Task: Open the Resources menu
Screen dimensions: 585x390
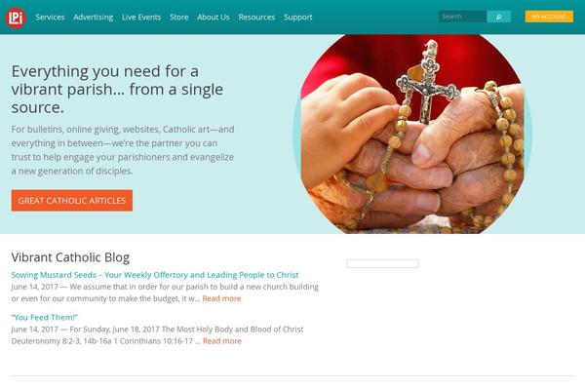Action: click(256, 18)
